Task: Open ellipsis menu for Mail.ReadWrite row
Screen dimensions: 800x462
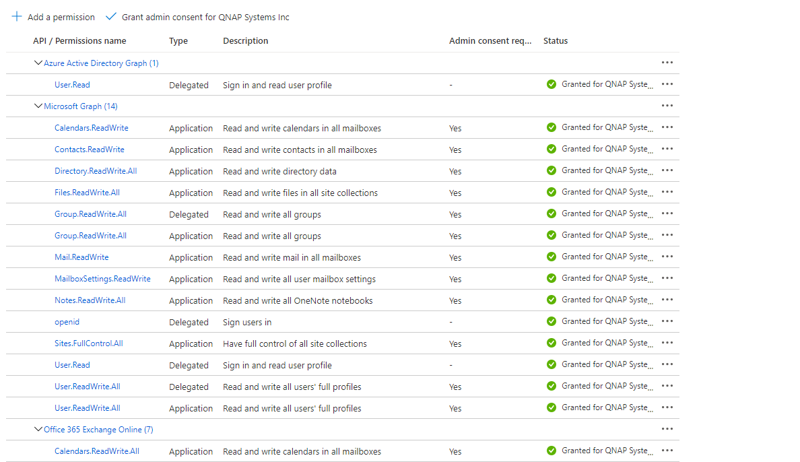Action: pos(667,257)
